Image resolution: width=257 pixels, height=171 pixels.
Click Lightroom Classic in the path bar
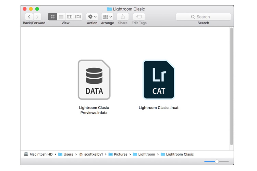click(x=177, y=154)
